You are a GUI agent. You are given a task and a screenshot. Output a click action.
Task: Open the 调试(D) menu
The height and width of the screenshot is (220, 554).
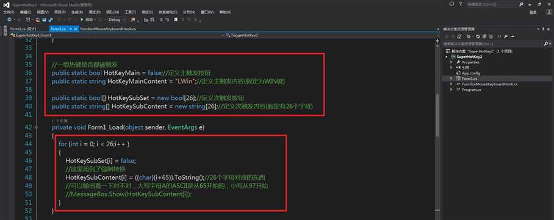[94, 12]
